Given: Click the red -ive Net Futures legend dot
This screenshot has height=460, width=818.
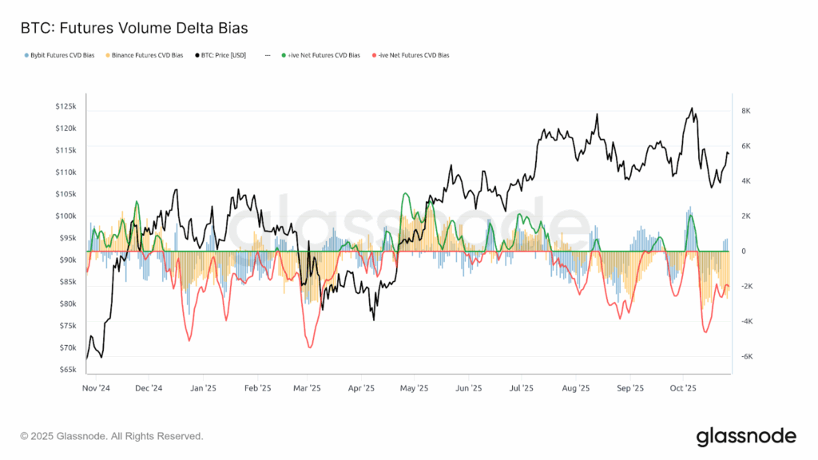Looking at the screenshot, I should click(373, 56).
